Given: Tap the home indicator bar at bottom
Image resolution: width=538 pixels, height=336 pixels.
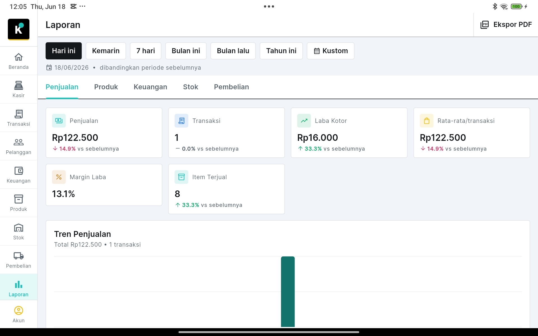Looking at the screenshot, I should 269,332.
